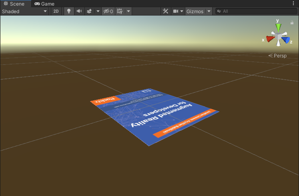The image size is (299, 196).
Task: Open the Shaded draw mode dropdown
Action: 24,12
